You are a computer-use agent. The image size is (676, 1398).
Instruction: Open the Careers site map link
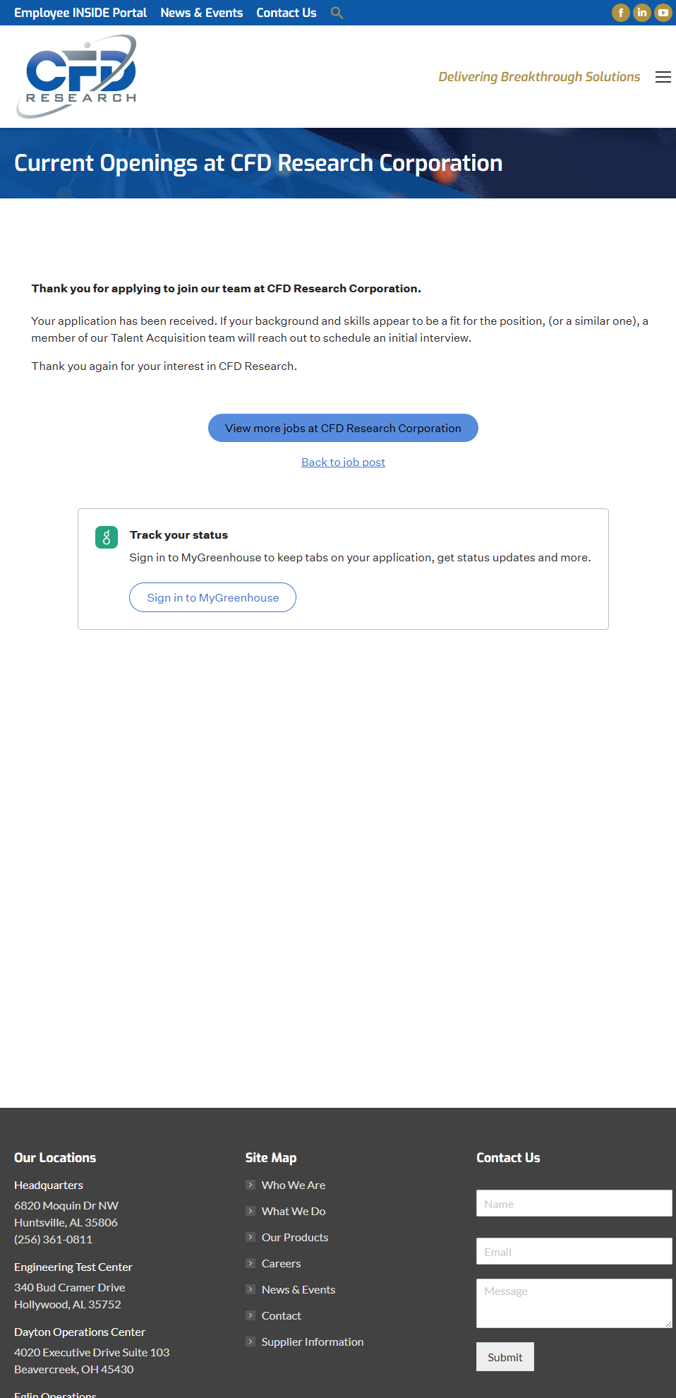(x=281, y=1263)
